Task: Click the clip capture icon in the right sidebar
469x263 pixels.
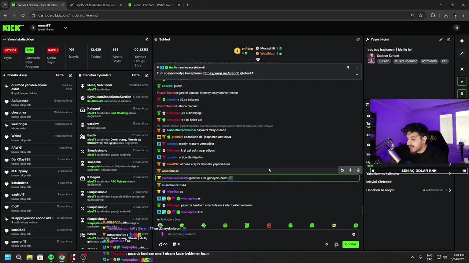Action: point(462,69)
